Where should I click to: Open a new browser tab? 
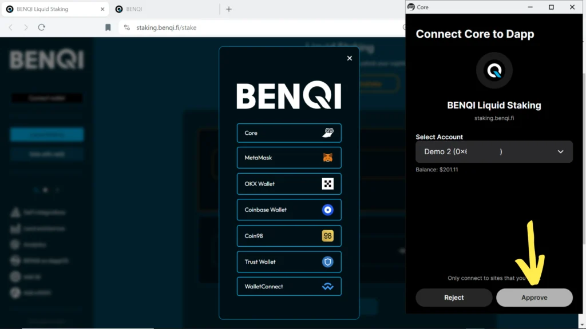(229, 9)
